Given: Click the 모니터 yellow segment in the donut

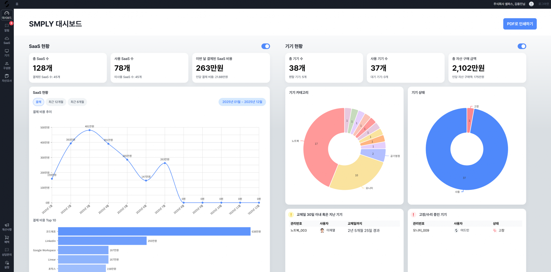Looking at the screenshot, I should pyautogui.click(x=357, y=175).
